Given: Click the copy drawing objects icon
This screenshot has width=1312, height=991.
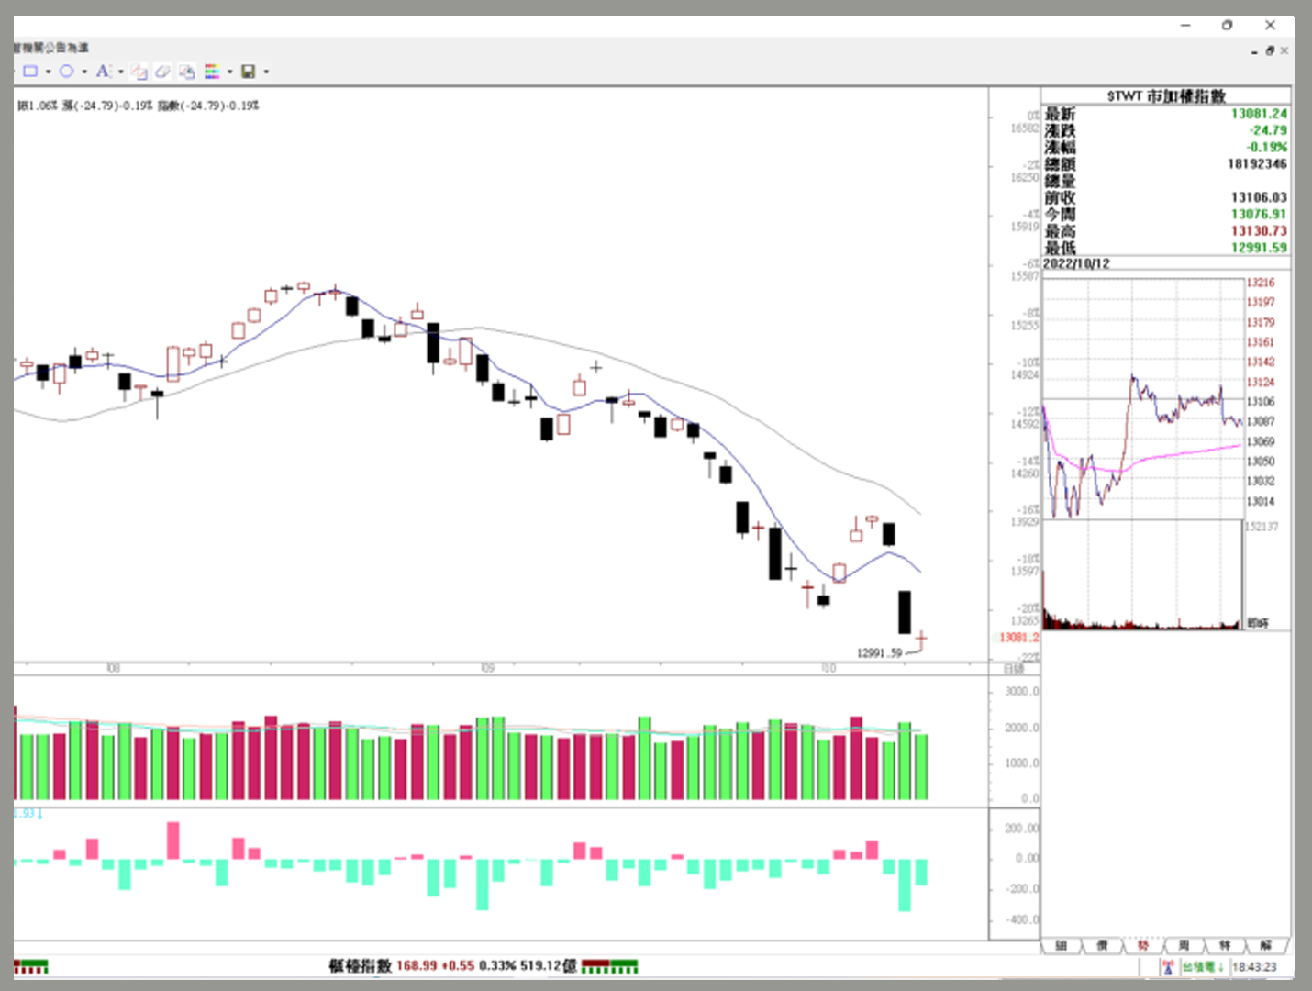Looking at the screenshot, I should tap(139, 72).
